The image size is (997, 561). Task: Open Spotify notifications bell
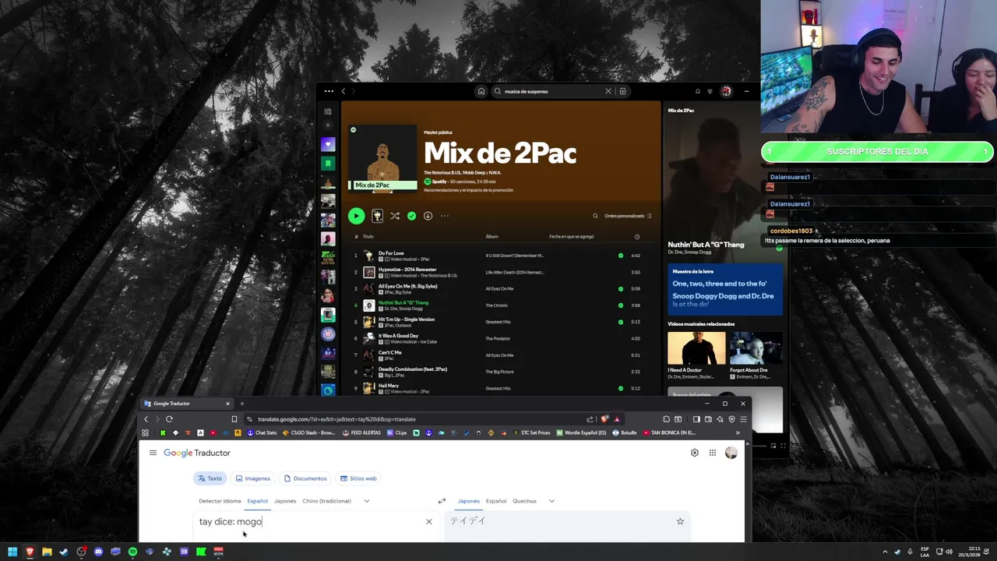(x=697, y=91)
